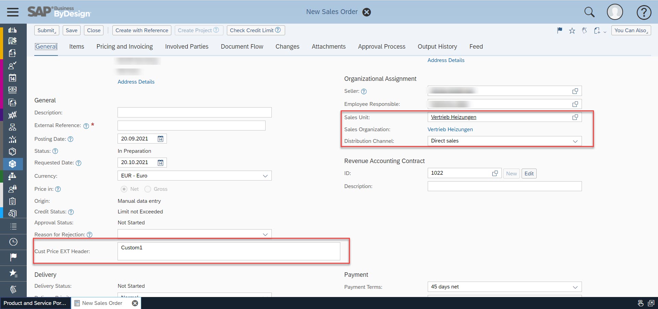Open star favorites list sidebar icon
The image size is (658, 309).
tap(13, 273)
